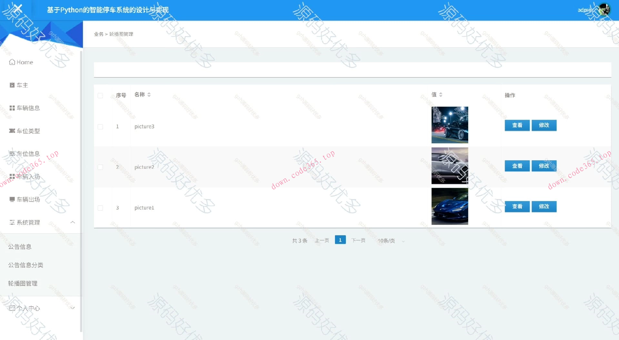This screenshot has height=340, width=619.
Task: Collapse the 系统管理 sidebar section
Action: point(73,222)
